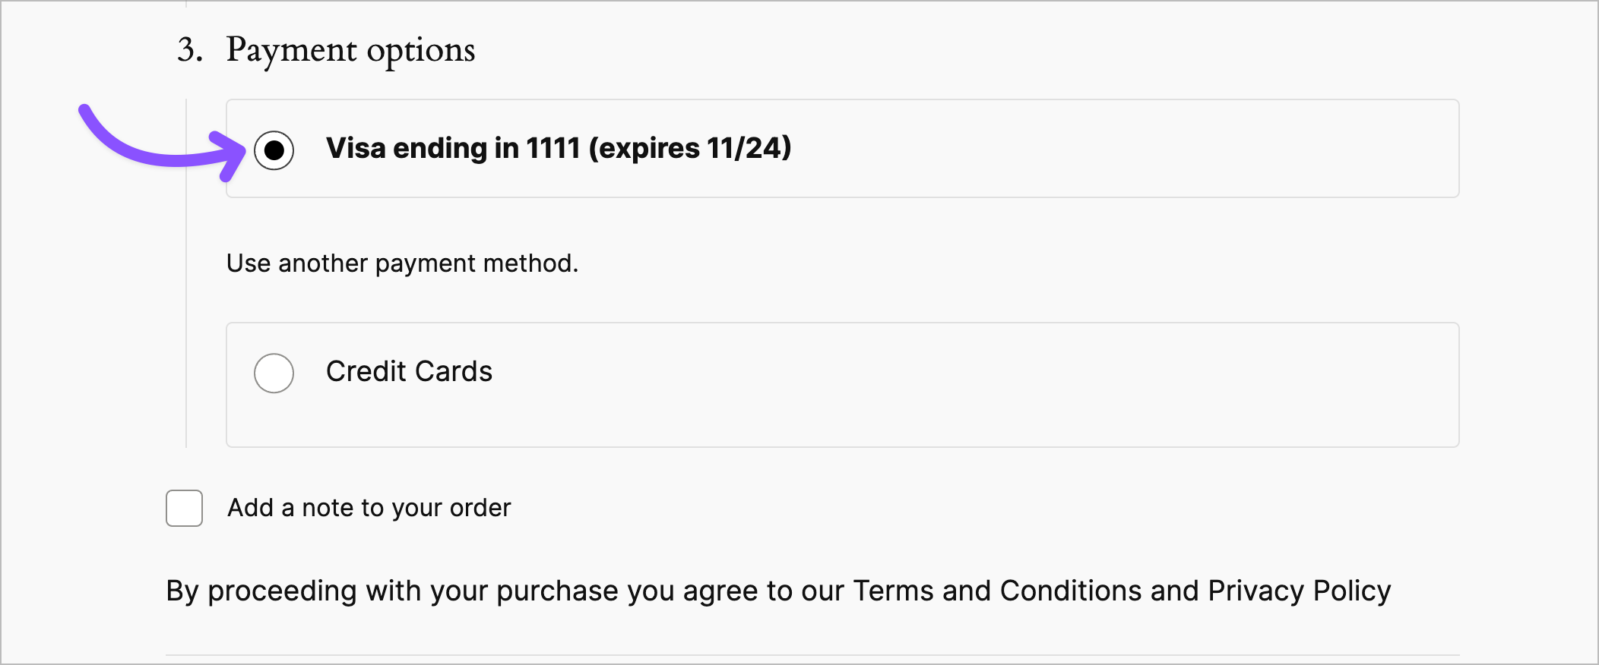Select the Visa ending in 1111 radio button
The image size is (1599, 665).
(x=273, y=150)
